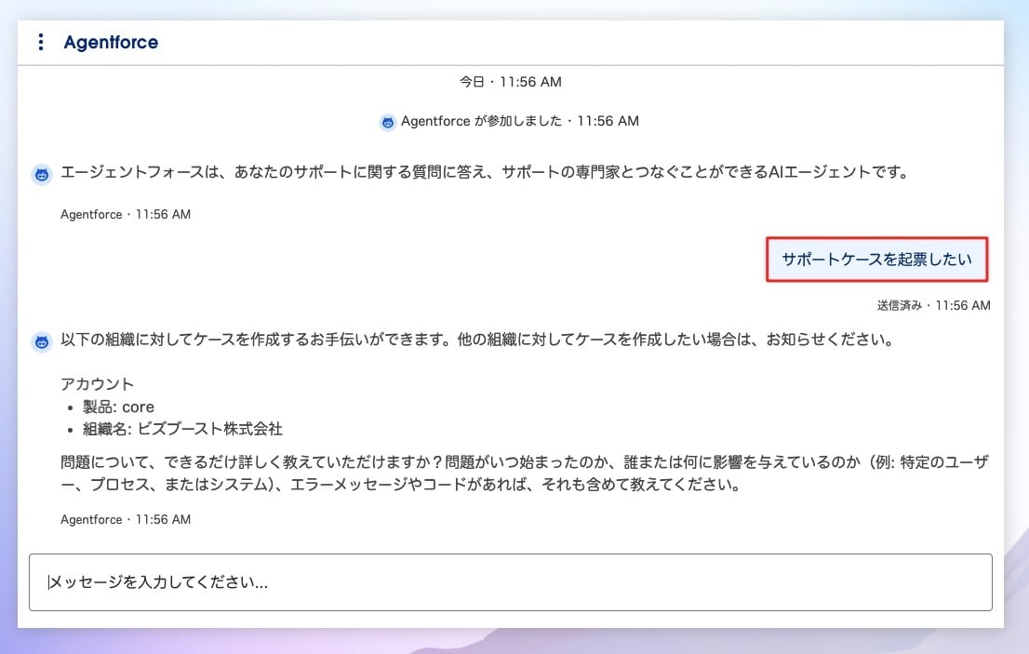The width and height of the screenshot is (1029, 654).
Task: Click the 製品: core list item
Action: click(118, 407)
